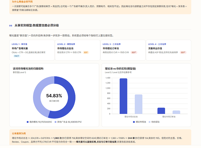
Task: Click the EST³ badge in Level 4 card
Action: [x=183, y=52]
